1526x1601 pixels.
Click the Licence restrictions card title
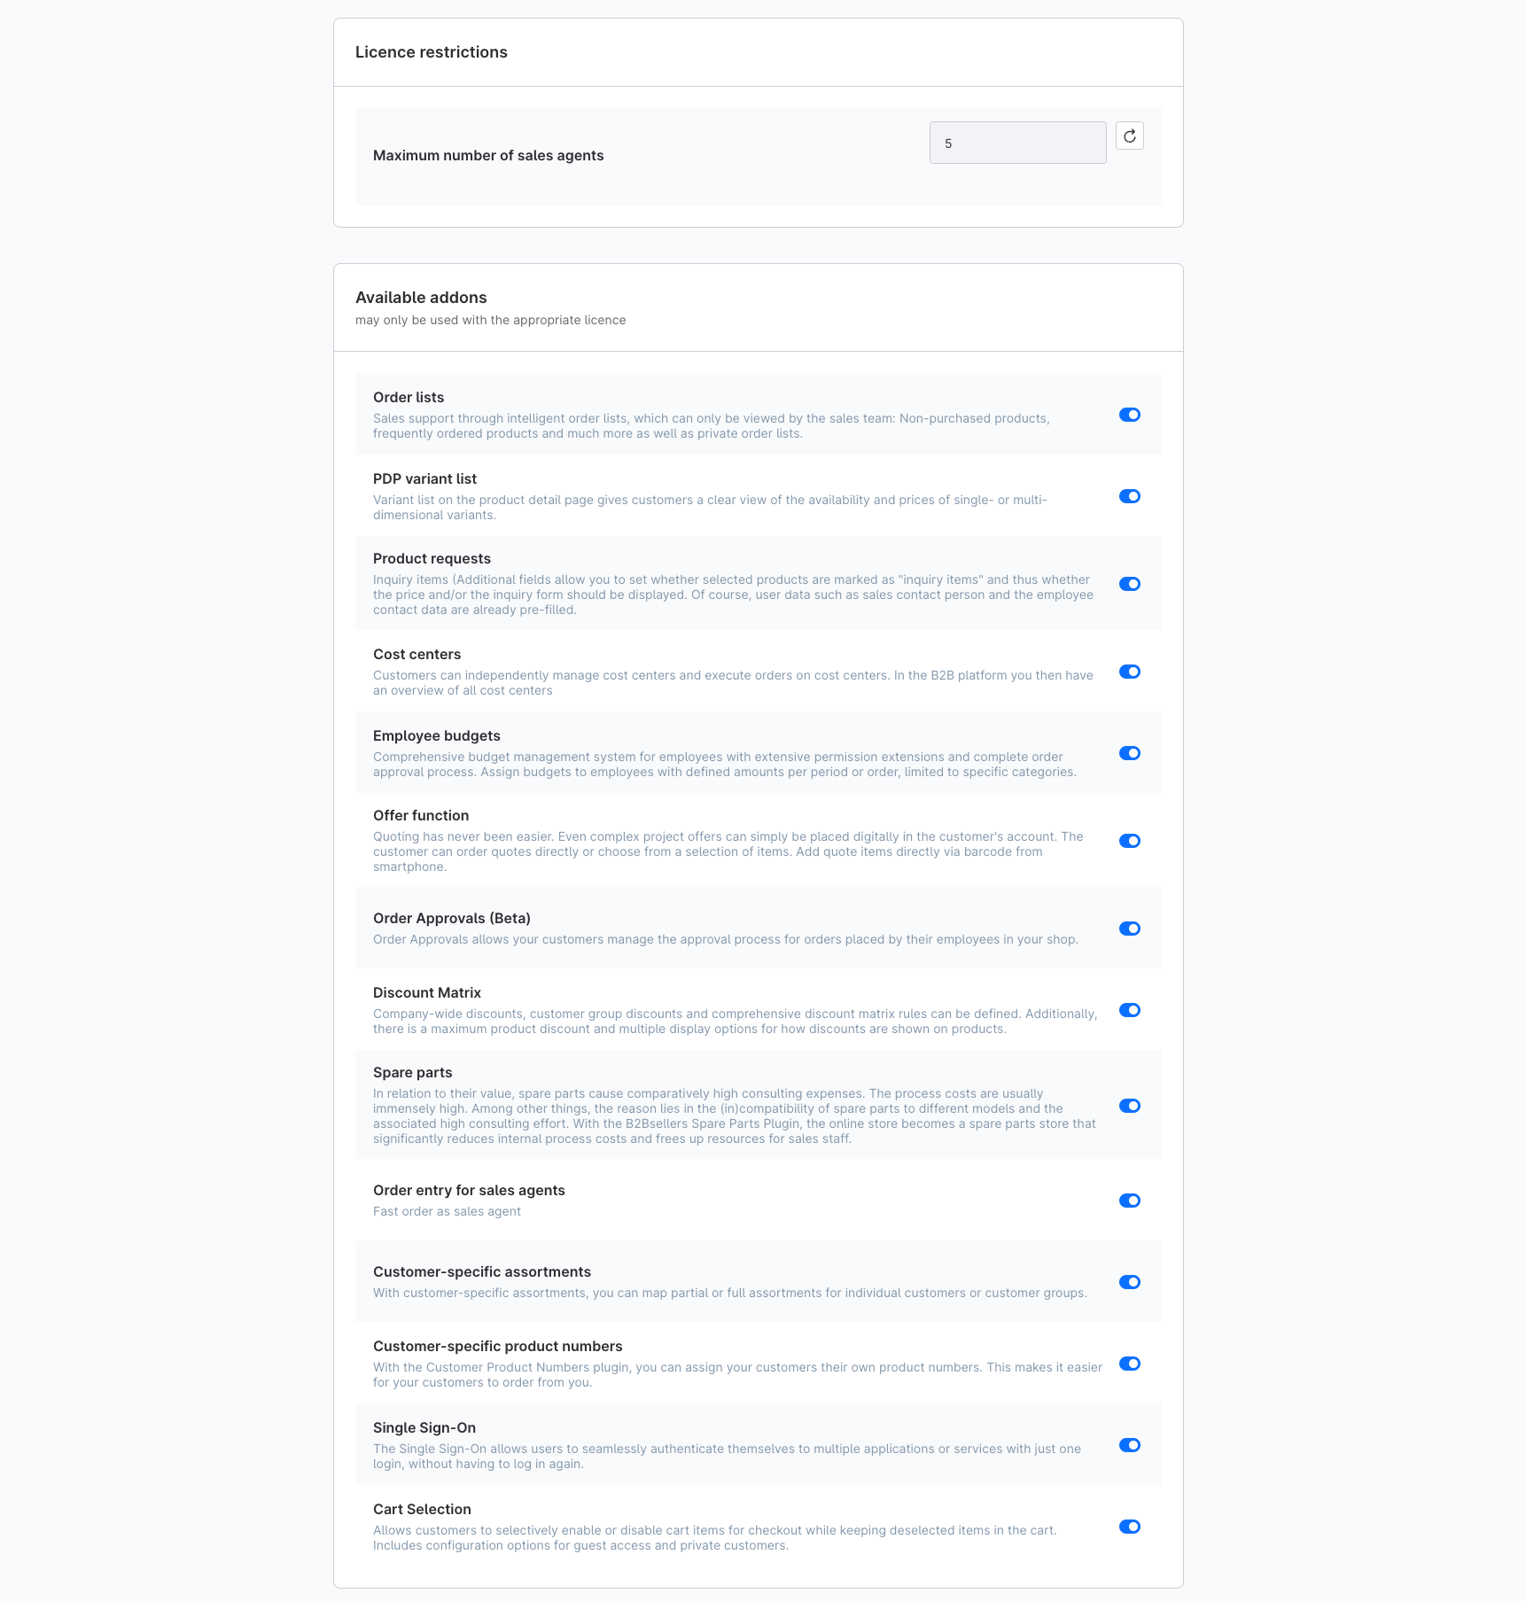click(431, 52)
